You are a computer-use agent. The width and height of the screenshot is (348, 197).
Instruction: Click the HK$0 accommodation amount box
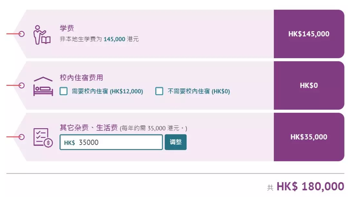click(309, 85)
